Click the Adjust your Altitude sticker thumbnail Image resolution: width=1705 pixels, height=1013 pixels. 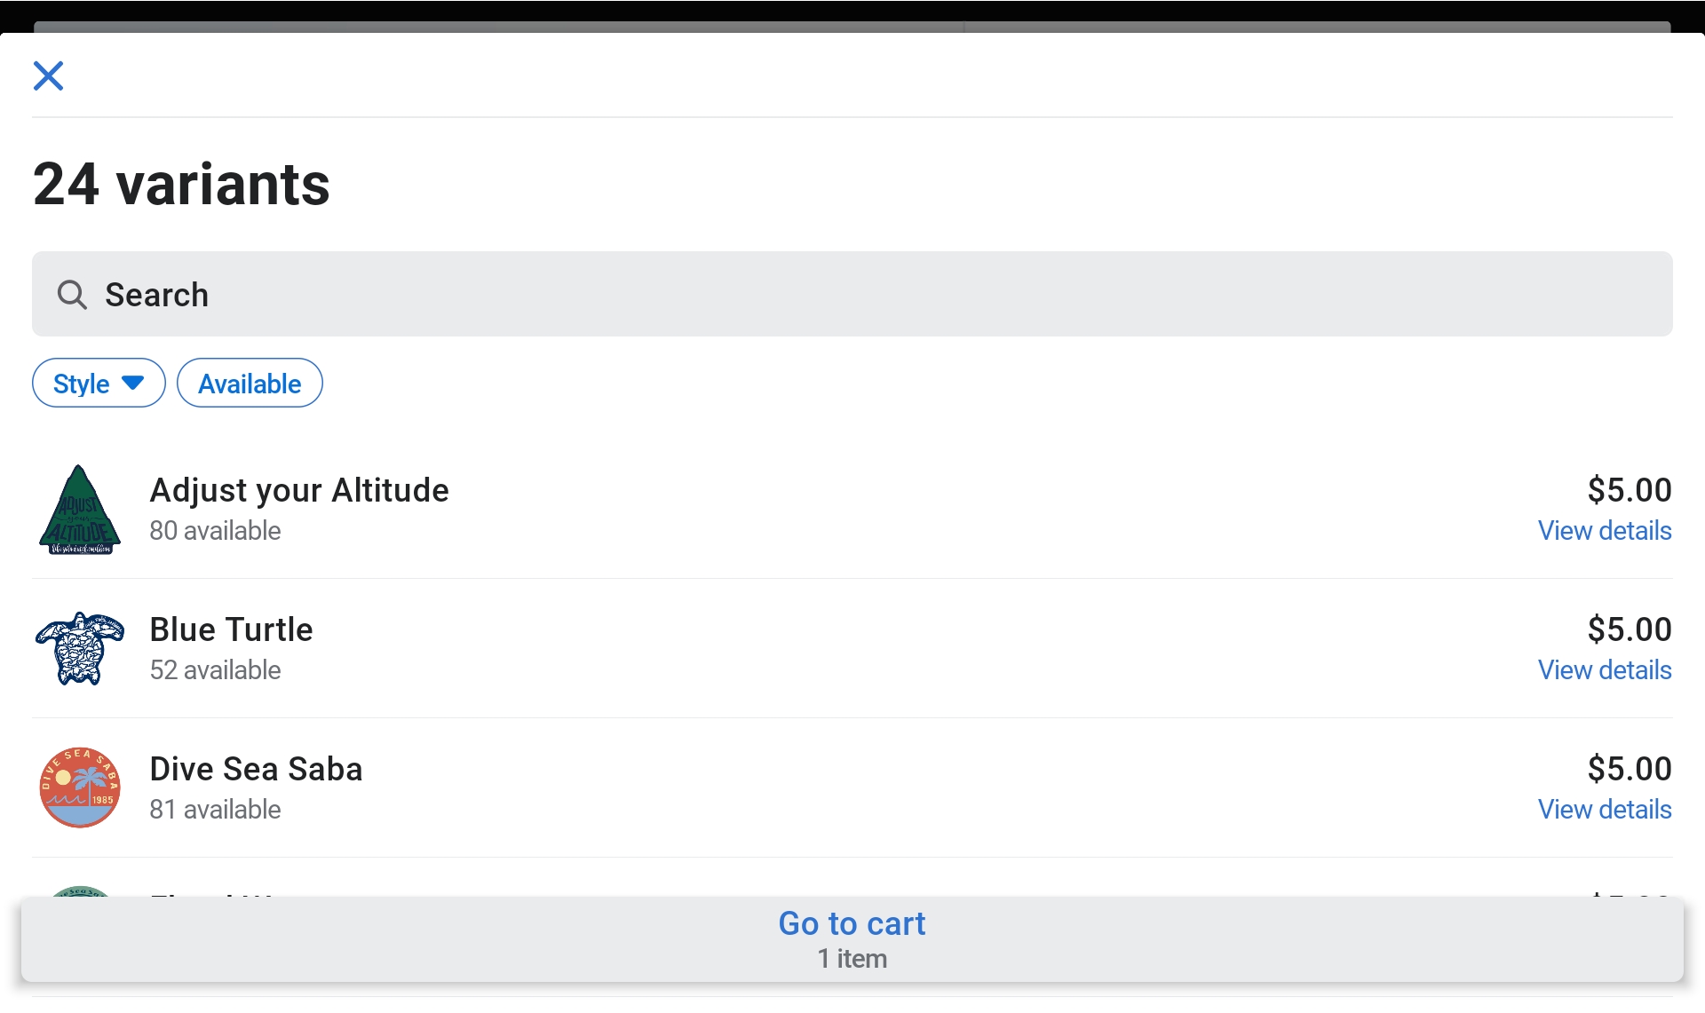coord(79,510)
